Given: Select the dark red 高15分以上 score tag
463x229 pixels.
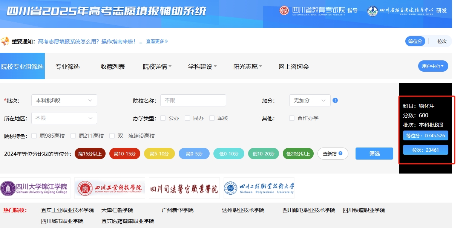Looking at the screenshot, I should click(x=90, y=154).
